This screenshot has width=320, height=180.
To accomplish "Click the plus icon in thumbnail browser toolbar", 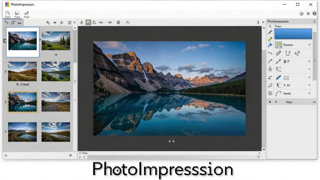I will pos(55,22).
